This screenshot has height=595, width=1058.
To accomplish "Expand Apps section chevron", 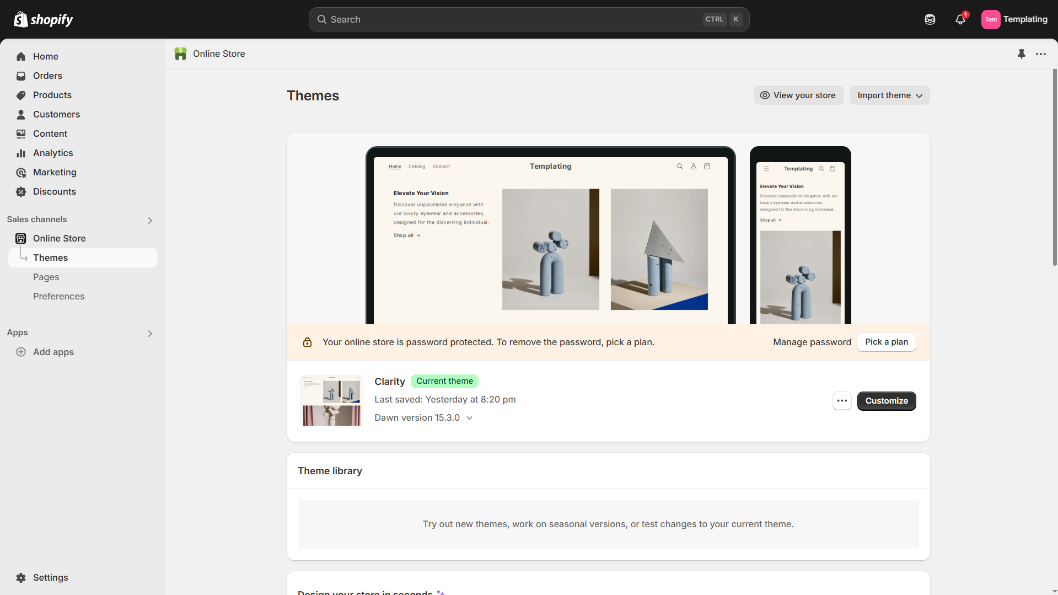I will [150, 333].
